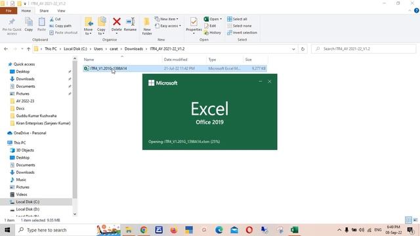420x236 pixels.
Task: Open the Easy access dropdown
Action: 168,26
